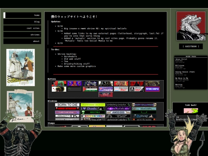Open the 'fun time' polaroid photo

[x=20, y=106]
